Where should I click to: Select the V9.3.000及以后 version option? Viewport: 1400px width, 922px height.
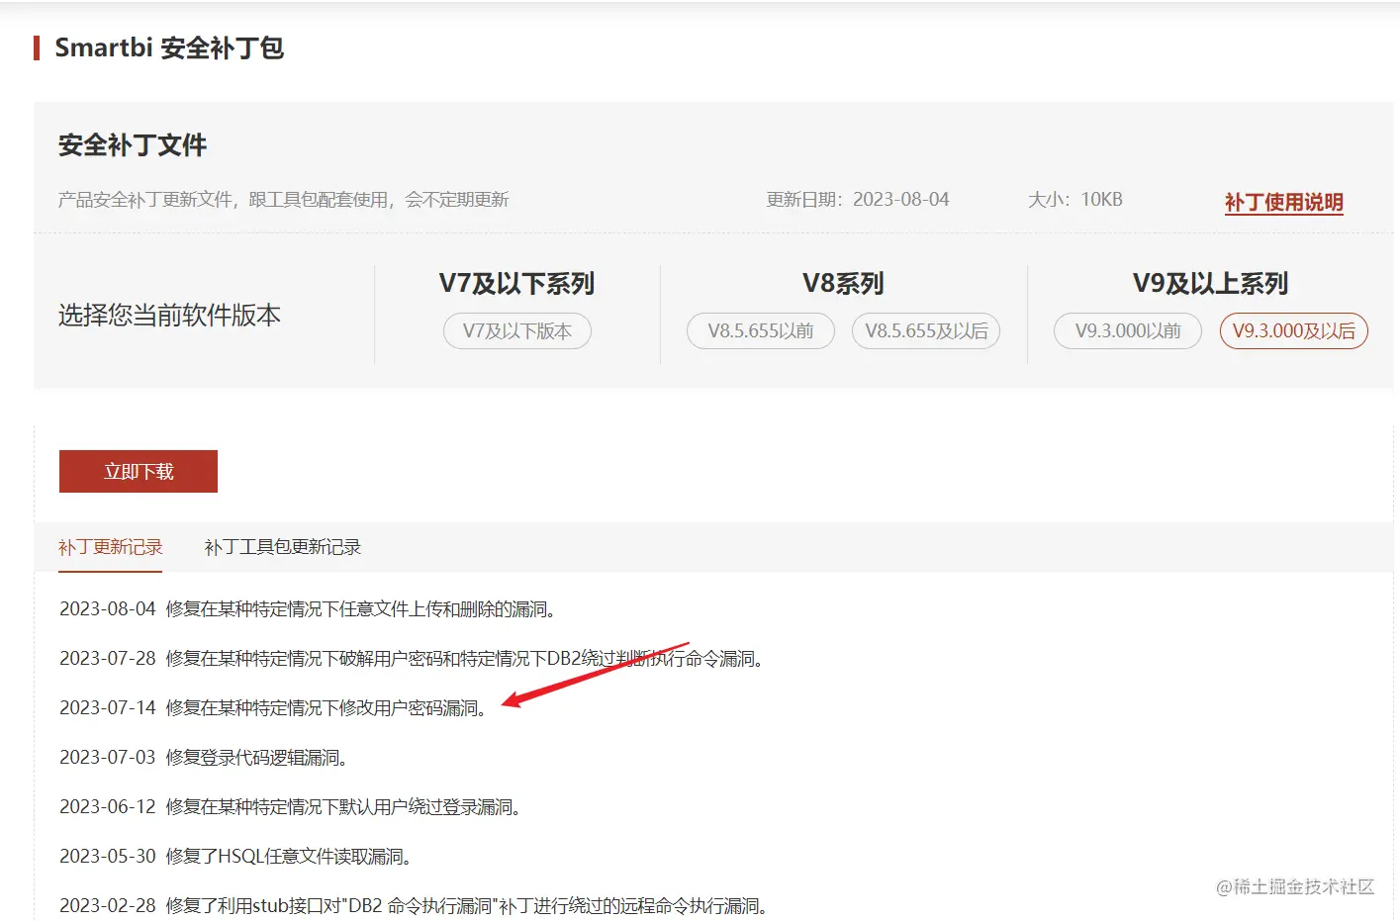tap(1294, 331)
